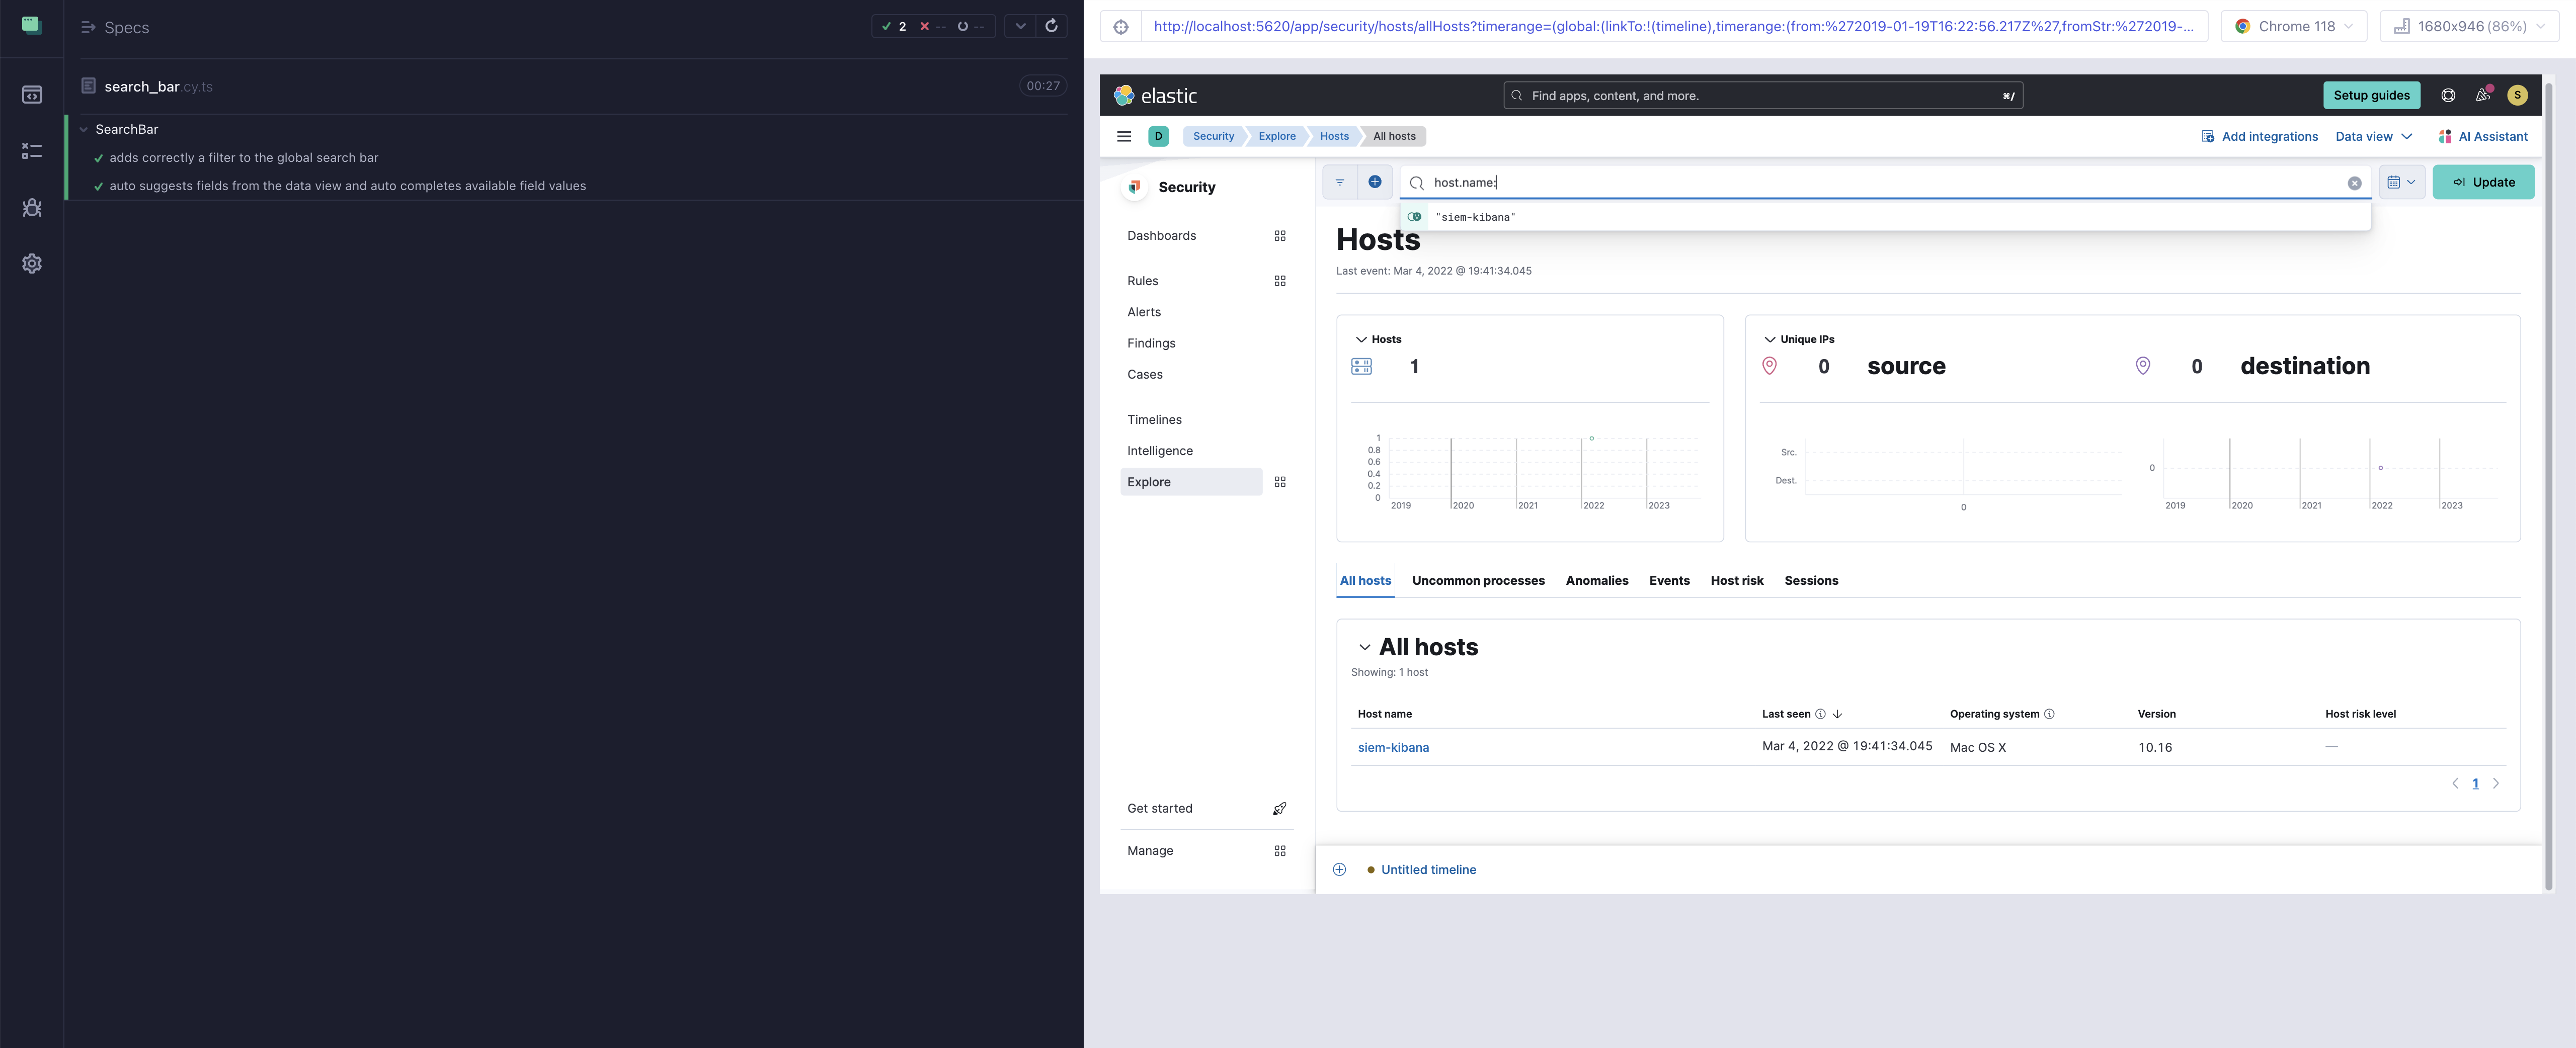This screenshot has height=1048, width=2576.
Task: Open the AI Assistant
Action: [x=2482, y=136]
